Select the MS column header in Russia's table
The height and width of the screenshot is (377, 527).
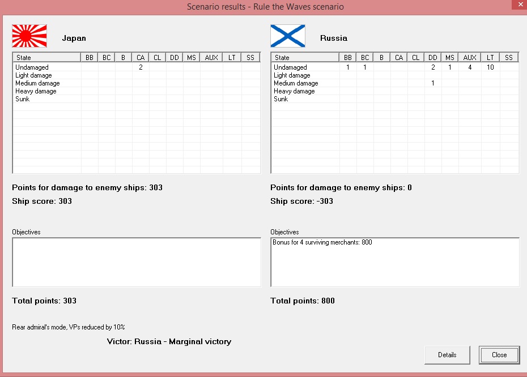pos(450,57)
